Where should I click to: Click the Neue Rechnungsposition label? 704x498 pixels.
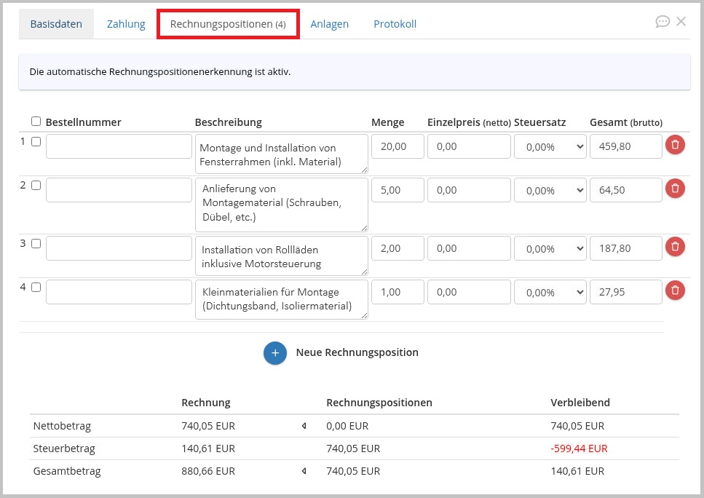click(x=357, y=352)
